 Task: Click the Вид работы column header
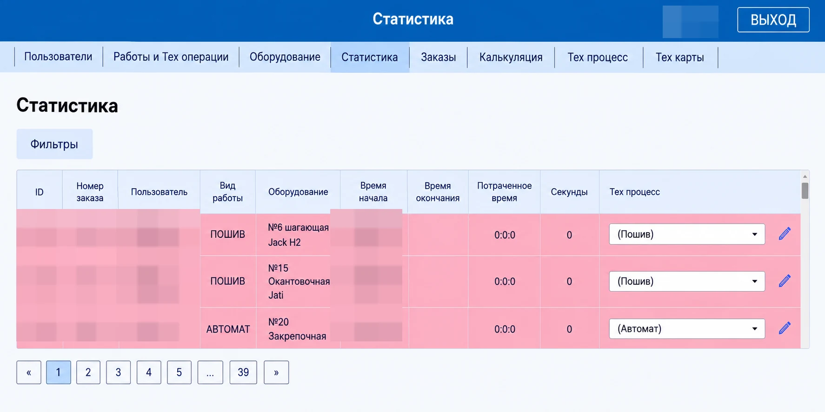[x=227, y=192]
